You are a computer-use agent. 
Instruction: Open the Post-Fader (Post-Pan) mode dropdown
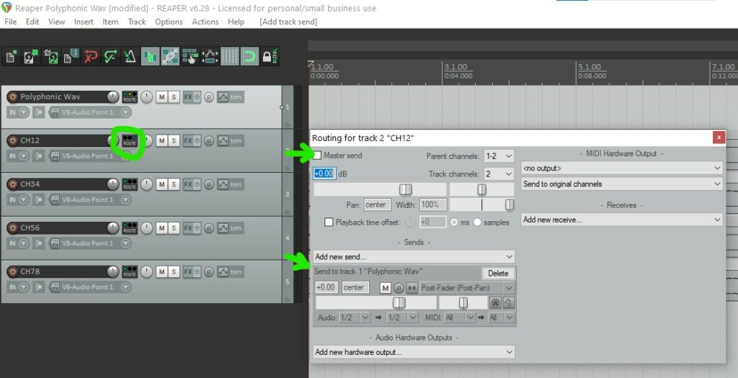(467, 288)
